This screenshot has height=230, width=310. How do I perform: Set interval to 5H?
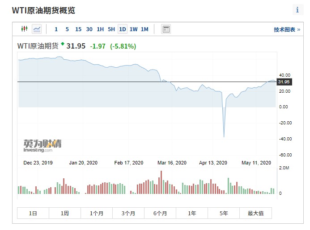[111, 29]
